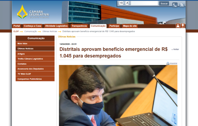Click the Voltar back link
Image resolution: width=198 pixels, height=126 pixels.
[x=175, y=49]
